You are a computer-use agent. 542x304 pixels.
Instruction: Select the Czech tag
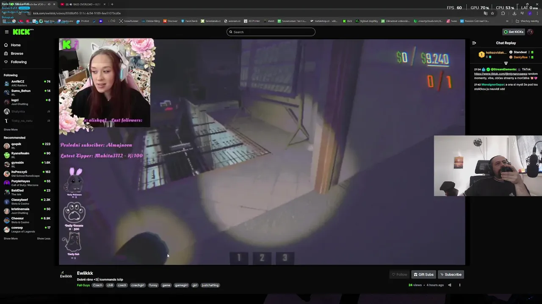pyautogui.click(x=98, y=285)
